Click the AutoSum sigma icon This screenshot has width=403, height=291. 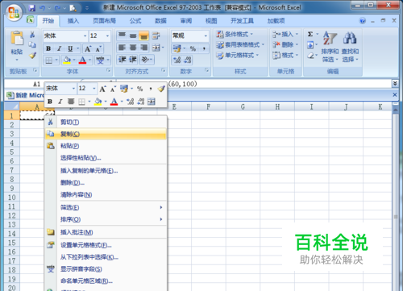pos(310,34)
